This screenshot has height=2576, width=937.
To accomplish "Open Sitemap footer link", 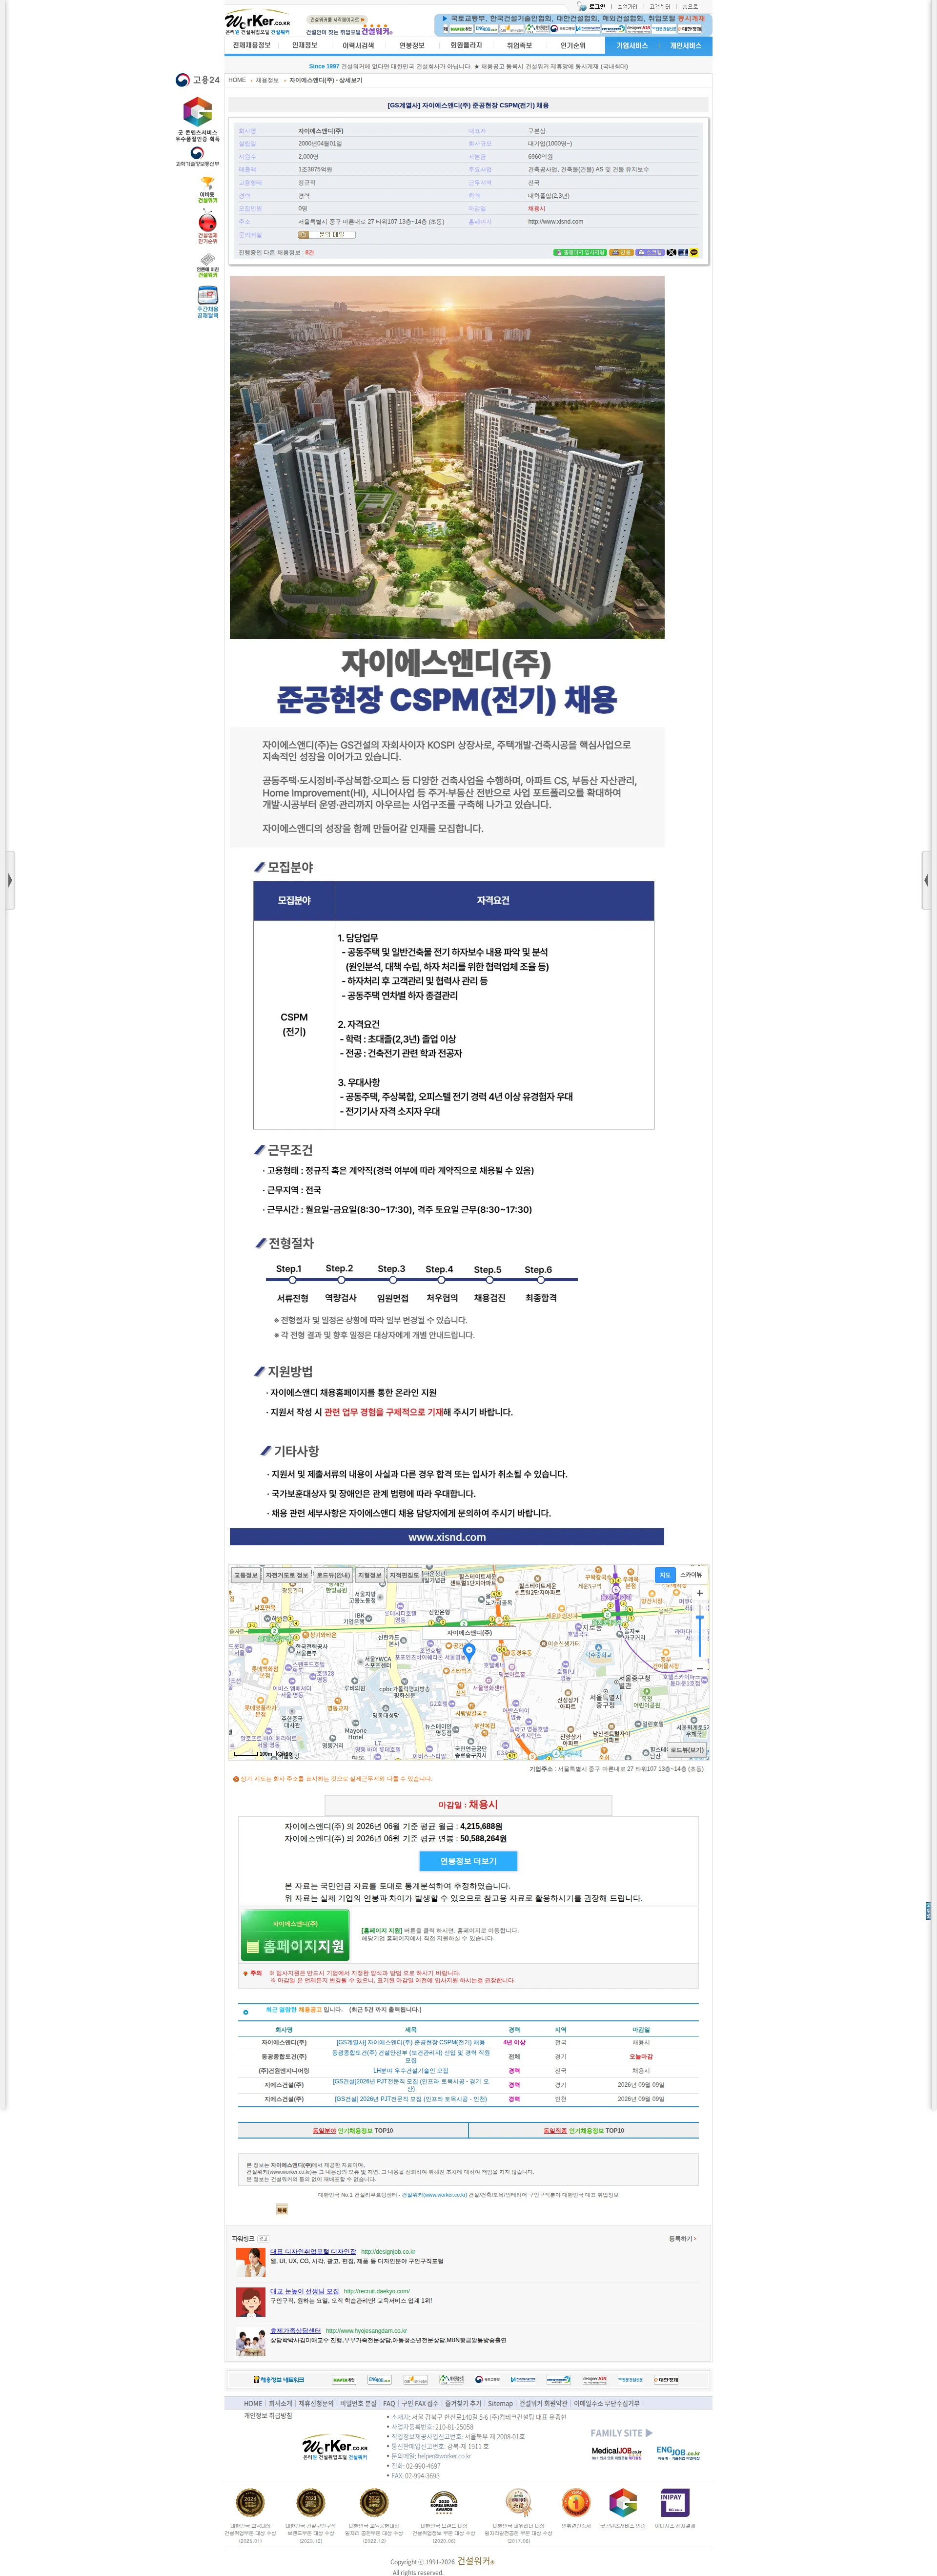I will tap(500, 2403).
